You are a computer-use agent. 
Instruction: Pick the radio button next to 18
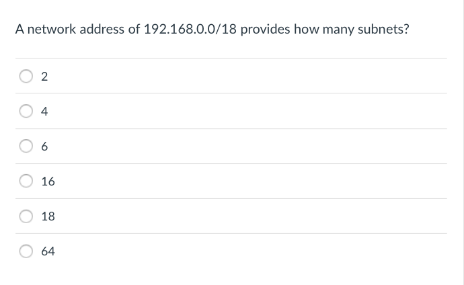point(26,216)
